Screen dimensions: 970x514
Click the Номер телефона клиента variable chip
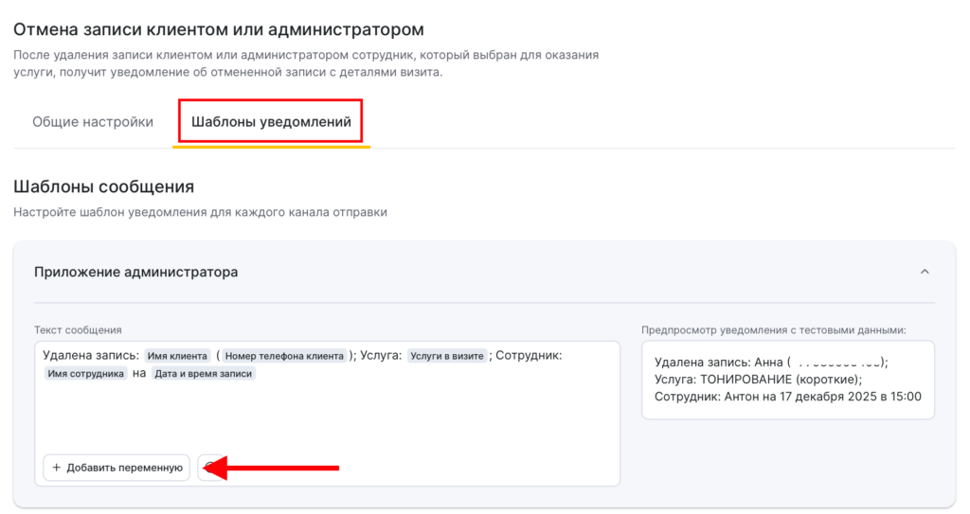pos(285,356)
